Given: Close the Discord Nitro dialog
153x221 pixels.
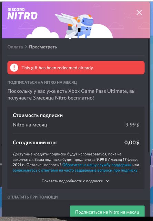Looking at the screenshot, I should (x=139, y=12).
